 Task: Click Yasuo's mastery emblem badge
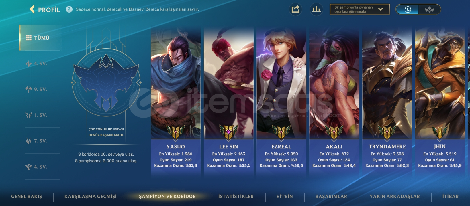pyautogui.click(x=176, y=132)
